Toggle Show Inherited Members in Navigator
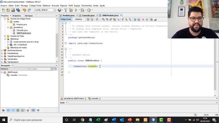Image resolution: width=219 pixels, height=123 pixels. pyautogui.click(x=3, y=110)
